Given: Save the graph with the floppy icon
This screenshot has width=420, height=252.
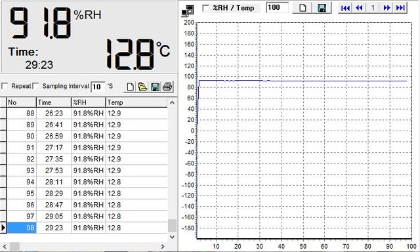Looking at the screenshot, I should point(322,8).
